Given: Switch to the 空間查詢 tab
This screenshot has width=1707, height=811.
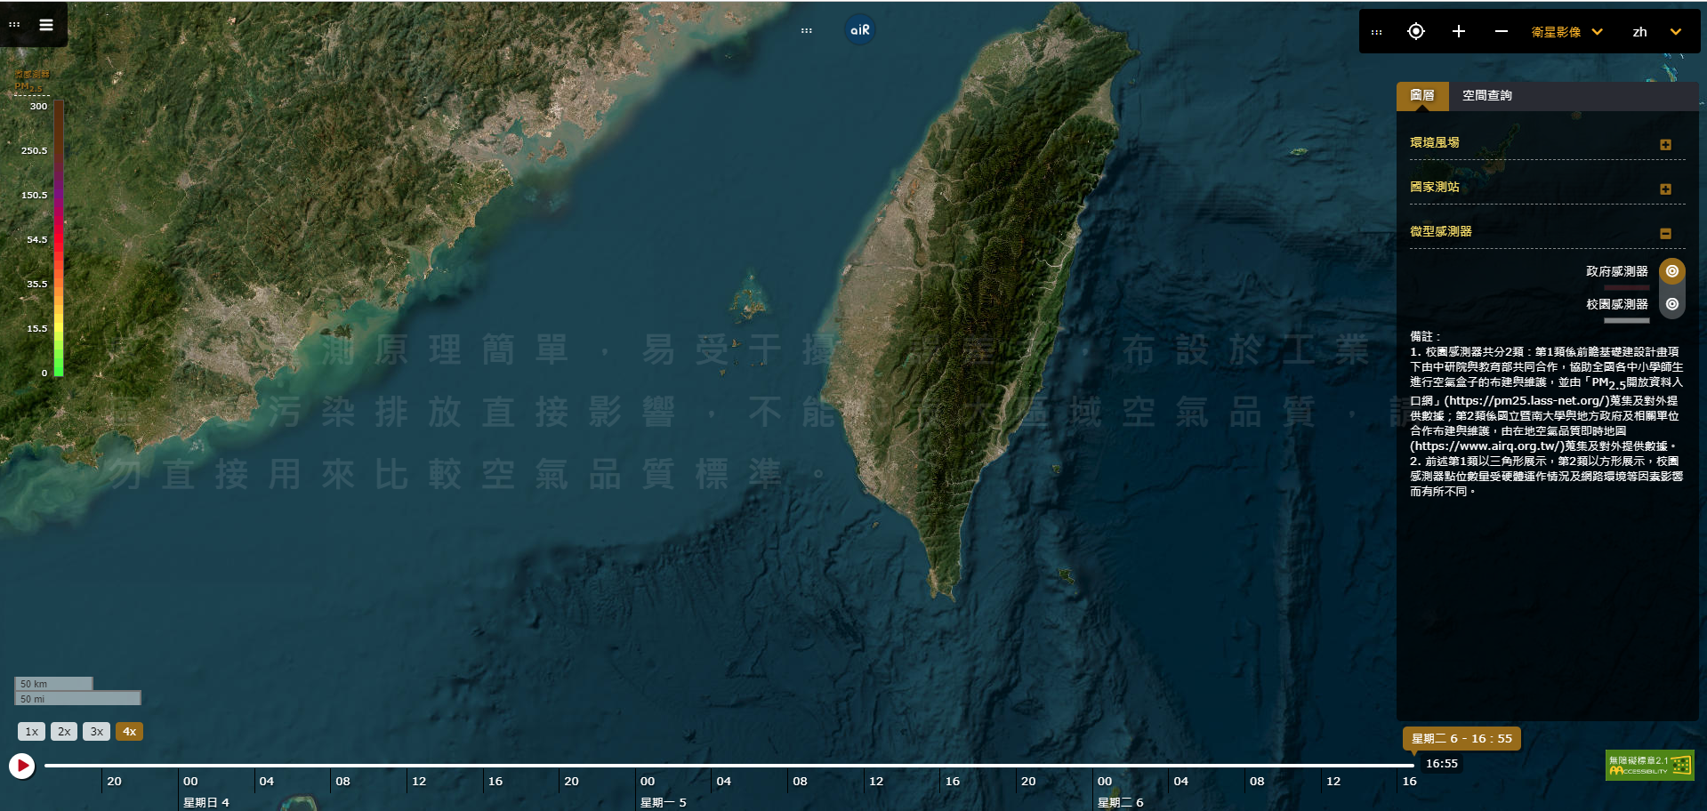Looking at the screenshot, I should pos(1486,96).
